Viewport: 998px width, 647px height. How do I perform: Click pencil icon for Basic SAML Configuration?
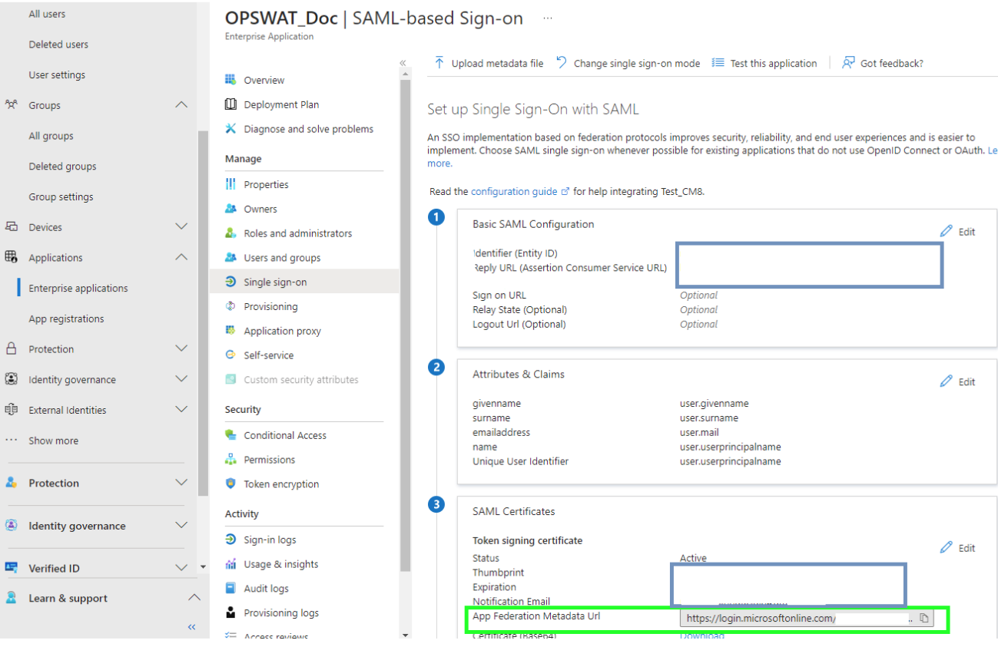coord(946,231)
